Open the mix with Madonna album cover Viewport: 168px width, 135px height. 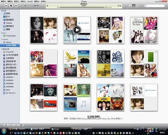pyautogui.click(x=43, y=97)
